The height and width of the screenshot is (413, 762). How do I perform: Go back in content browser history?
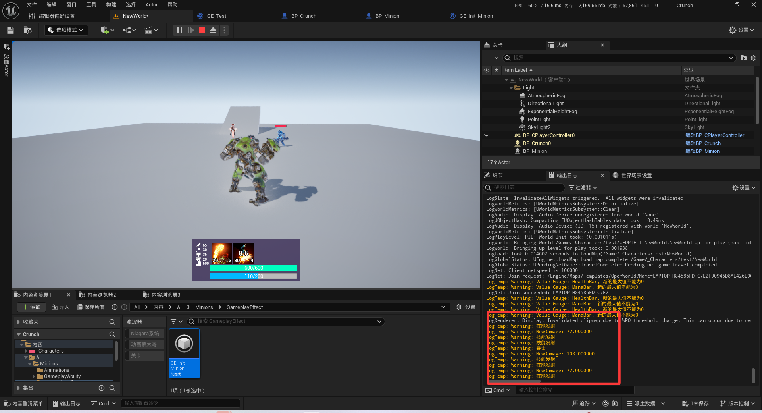(x=115, y=307)
